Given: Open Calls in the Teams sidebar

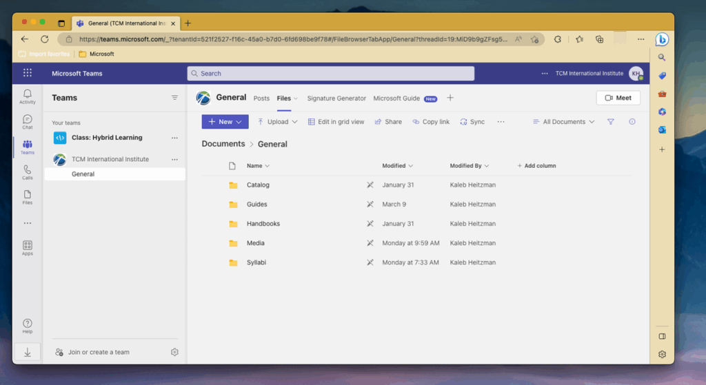Looking at the screenshot, I should pos(27,172).
